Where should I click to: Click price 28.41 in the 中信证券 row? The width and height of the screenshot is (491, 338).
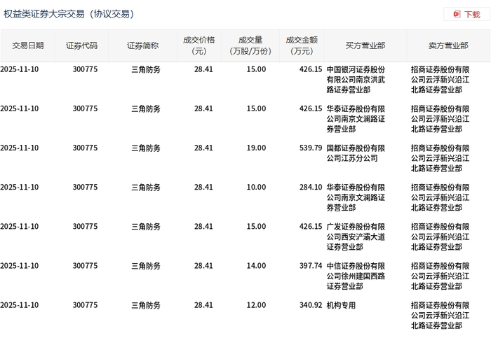[203, 266]
